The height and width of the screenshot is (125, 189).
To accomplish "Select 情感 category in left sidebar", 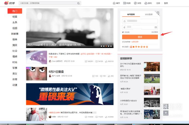I will [15, 56].
